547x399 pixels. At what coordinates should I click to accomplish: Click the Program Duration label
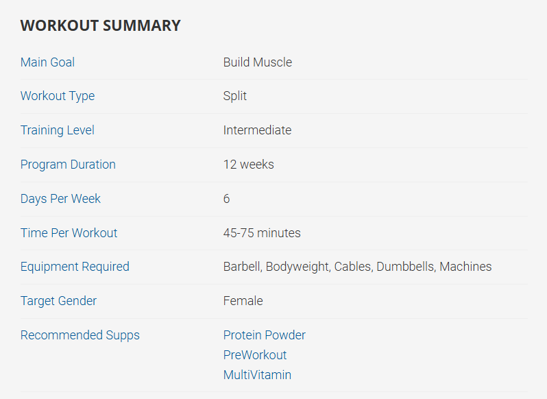click(68, 165)
